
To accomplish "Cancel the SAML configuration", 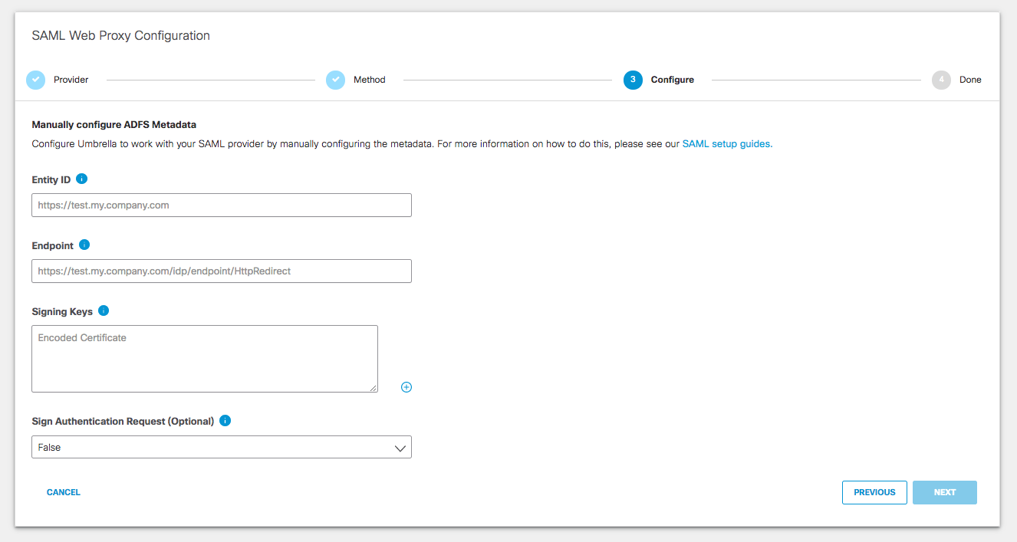I will click(x=63, y=492).
